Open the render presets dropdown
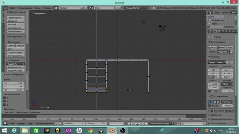Screen dimensions: 239x134 (217, 62)
